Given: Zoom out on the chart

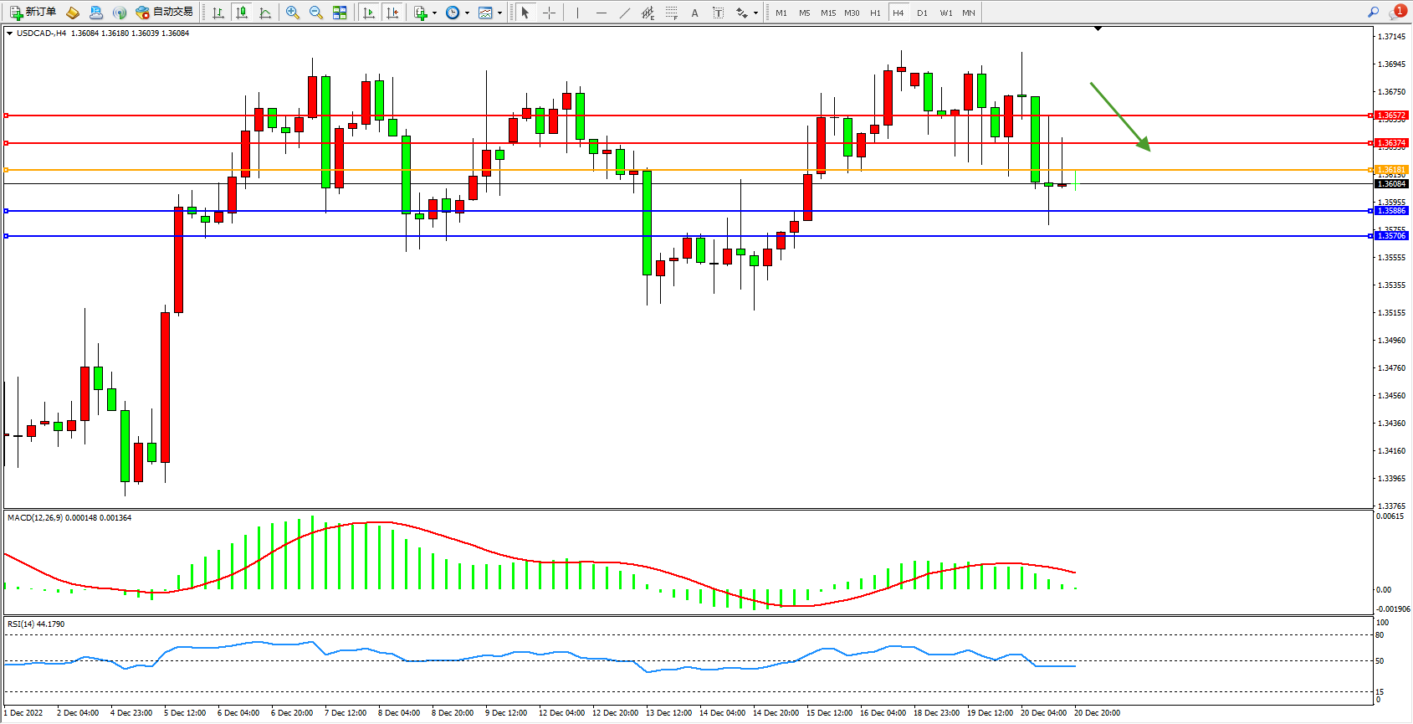Looking at the screenshot, I should click(316, 13).
